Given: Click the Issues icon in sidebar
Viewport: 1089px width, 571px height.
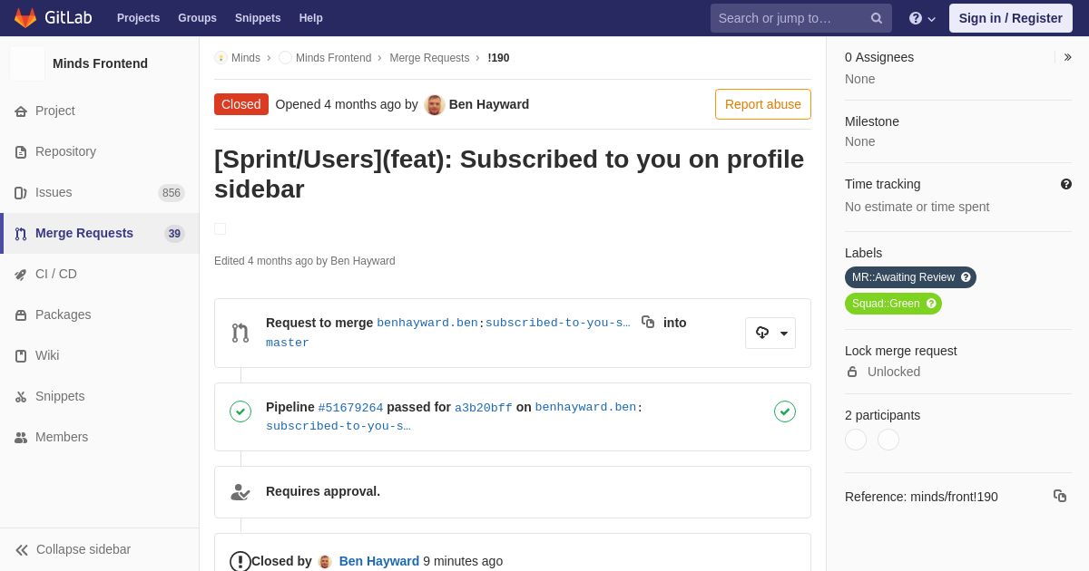Looking at the screenshot, I should [21, 193].
